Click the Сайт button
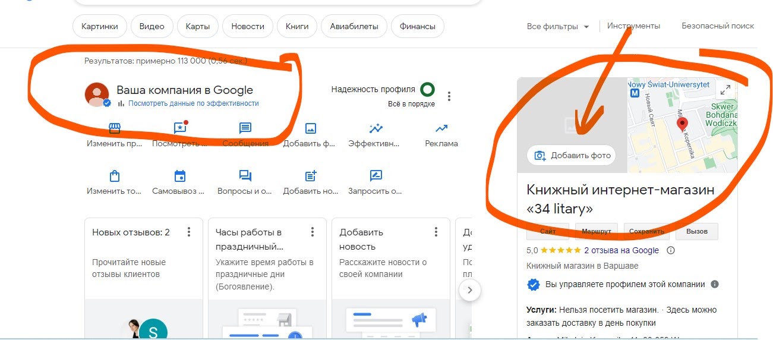 tap(549, 231)
